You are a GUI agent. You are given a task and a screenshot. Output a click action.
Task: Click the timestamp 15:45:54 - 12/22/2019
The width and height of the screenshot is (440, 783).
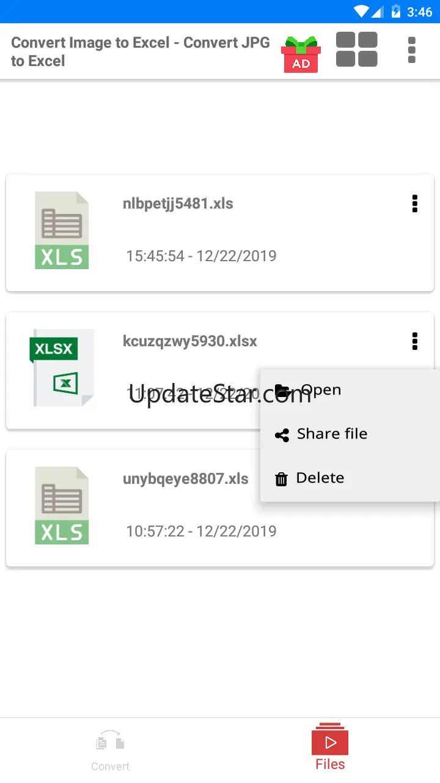tap(201, 256)
